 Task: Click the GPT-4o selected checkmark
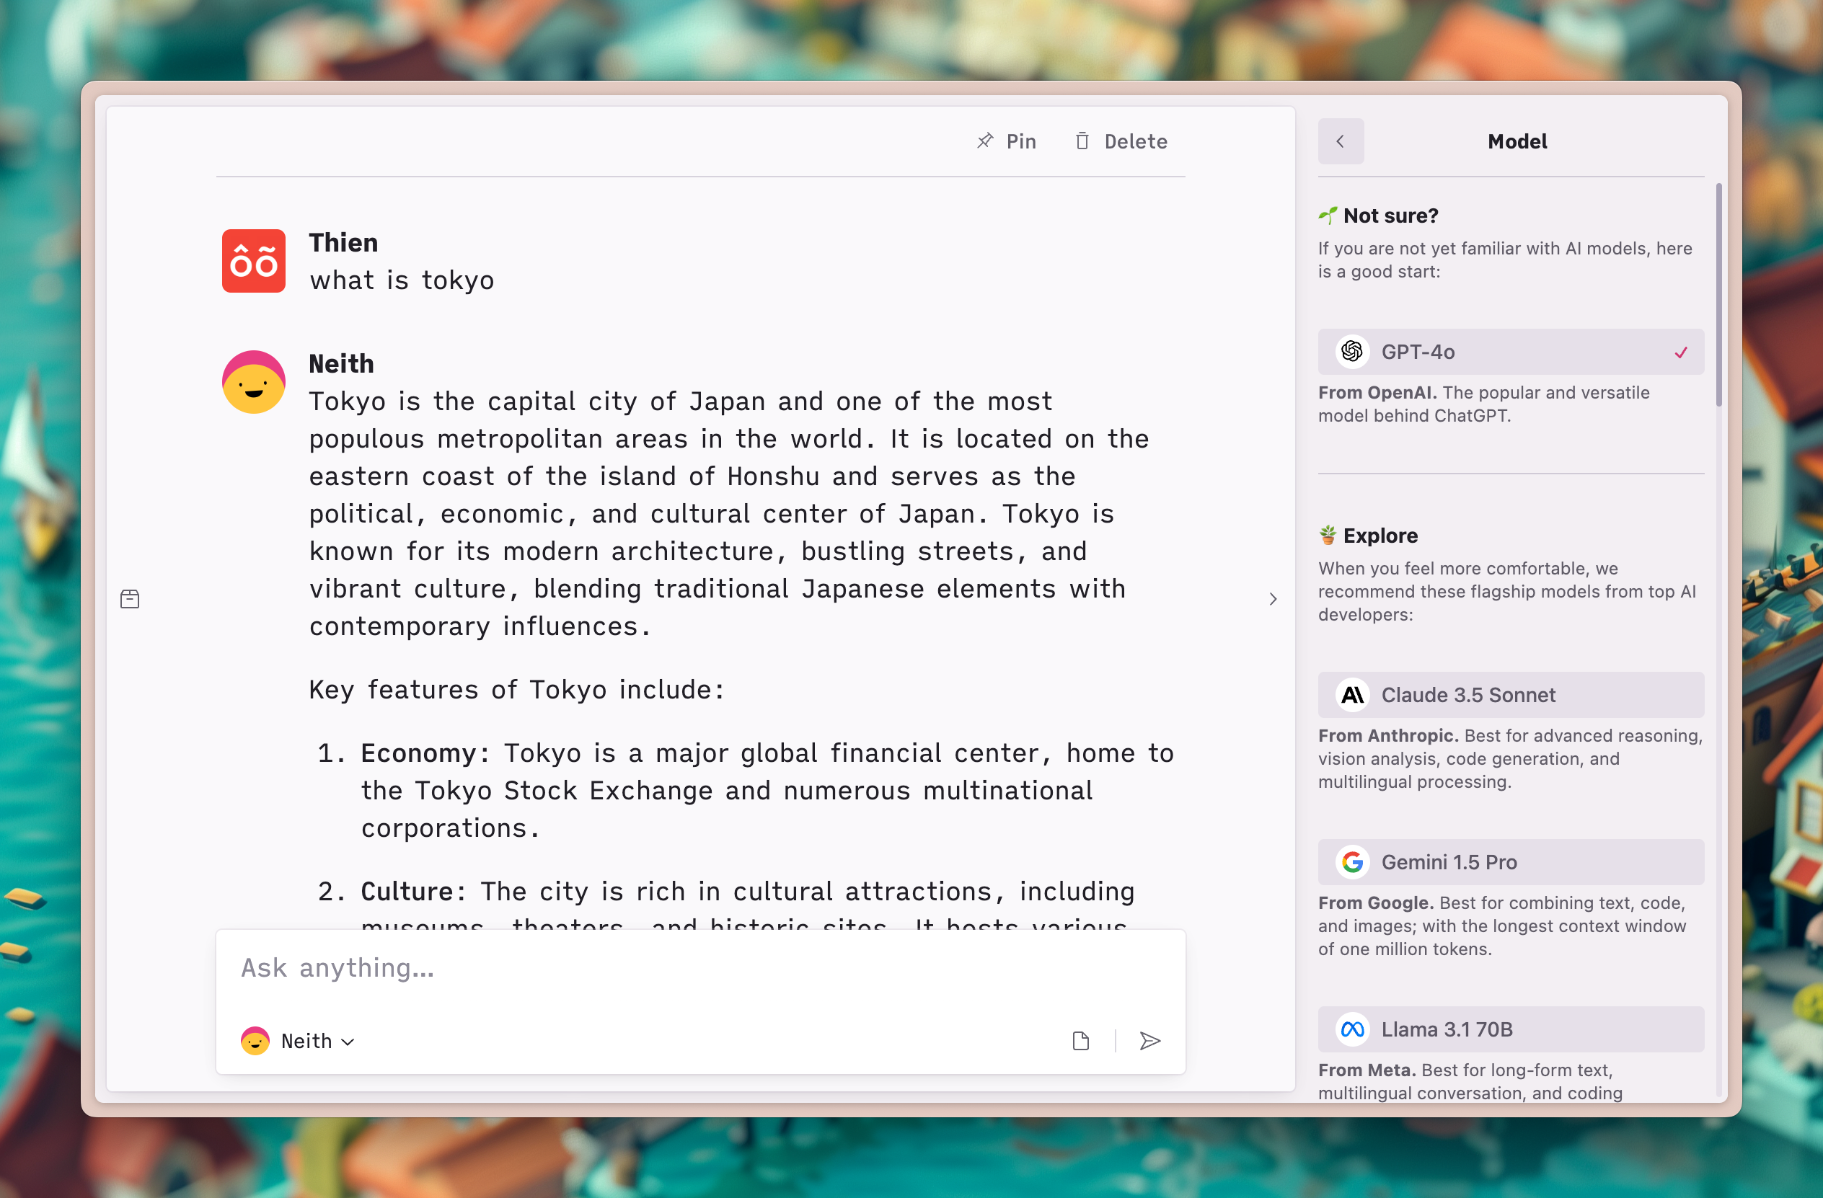tap(1680, 353)
